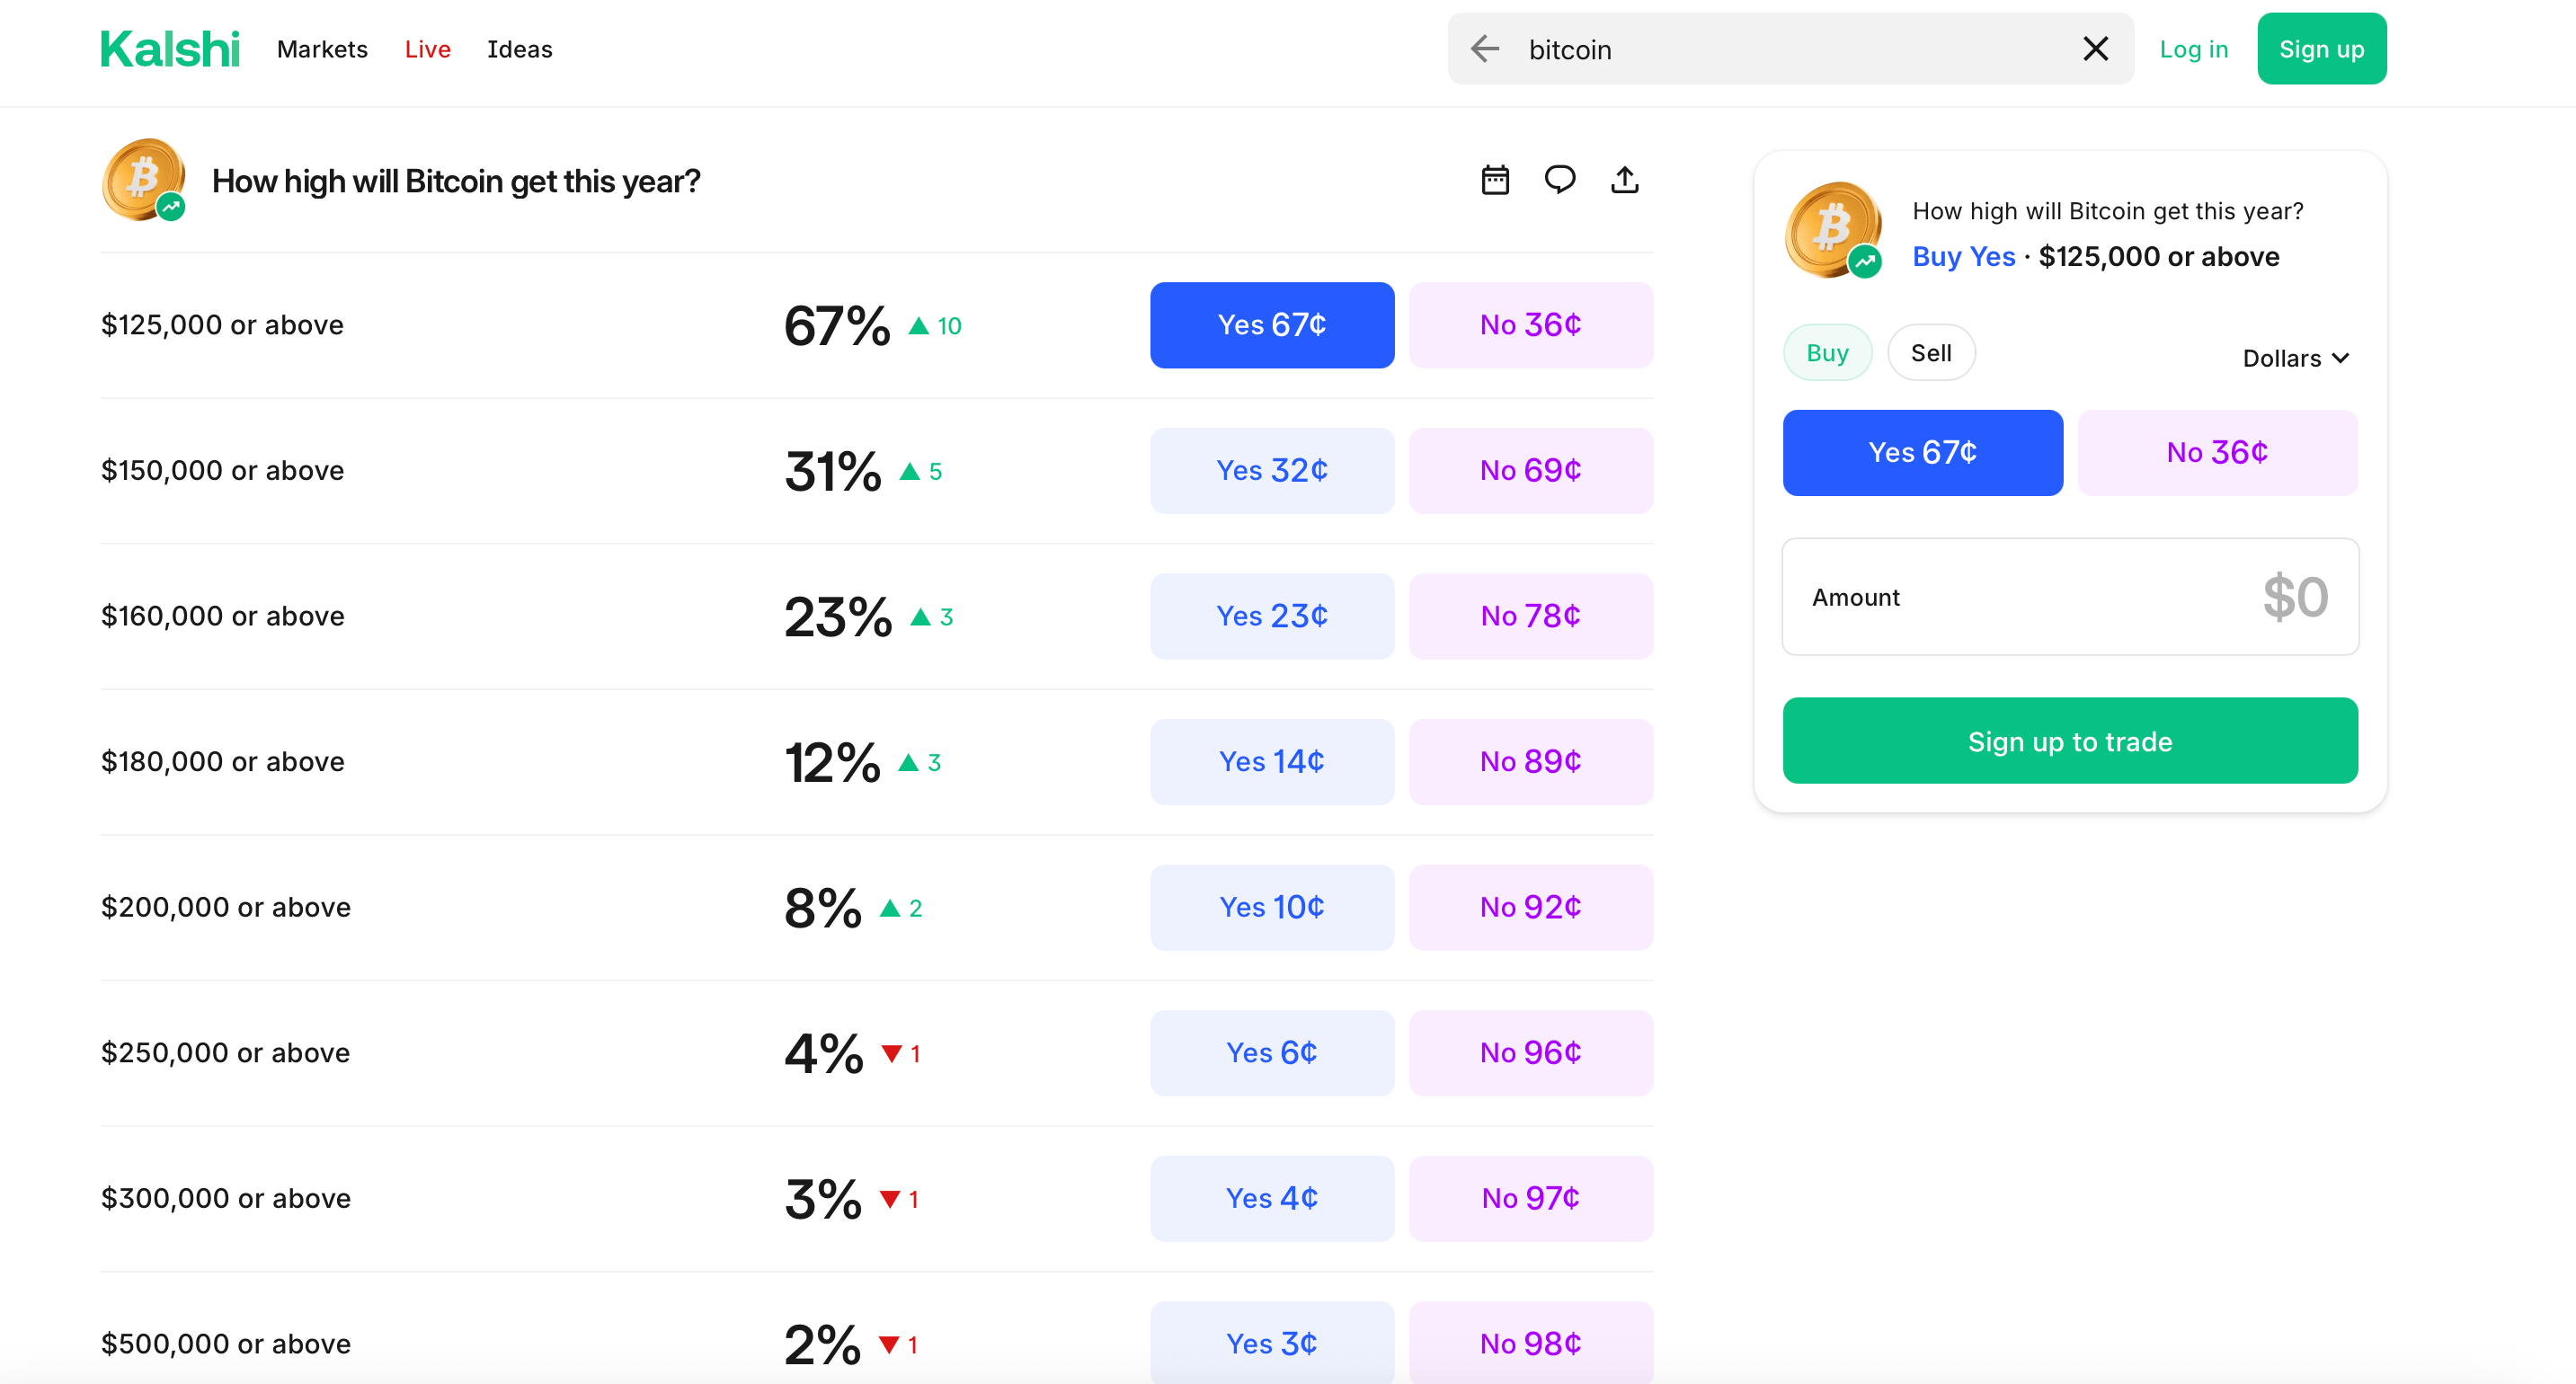The height and width of the screenshot is (1384, 2576).
Task: Select the Buy toggle in trade panel
Action: point(1827,353)
